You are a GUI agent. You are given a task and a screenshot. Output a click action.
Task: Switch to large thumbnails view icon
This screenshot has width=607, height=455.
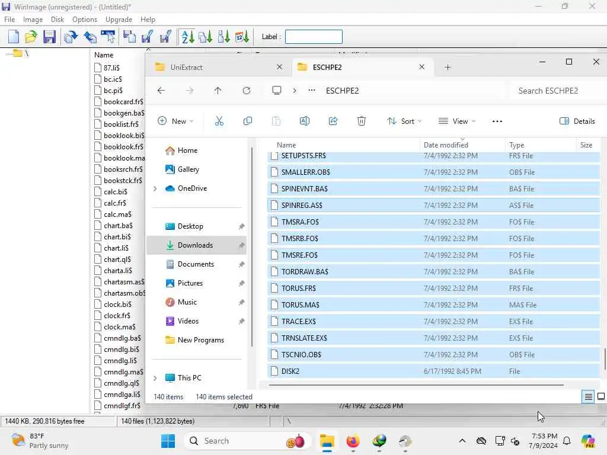pyautogui.click(x=601, y=396)
